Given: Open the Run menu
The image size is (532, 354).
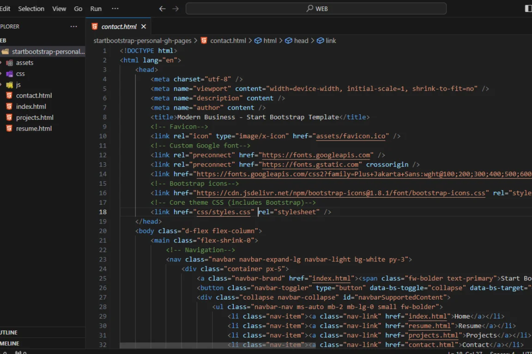Looking at the screenshot, I should click(x=96, y=9).
